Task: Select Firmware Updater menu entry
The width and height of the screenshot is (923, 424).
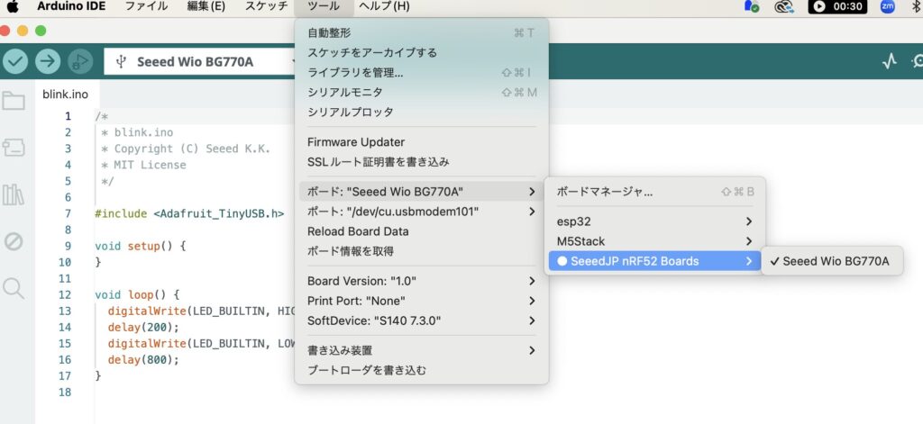Action: (x=422, y=142)
